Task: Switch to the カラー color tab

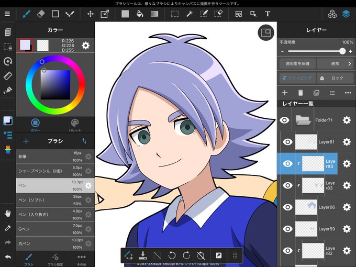Action: (x=35, y=125)
